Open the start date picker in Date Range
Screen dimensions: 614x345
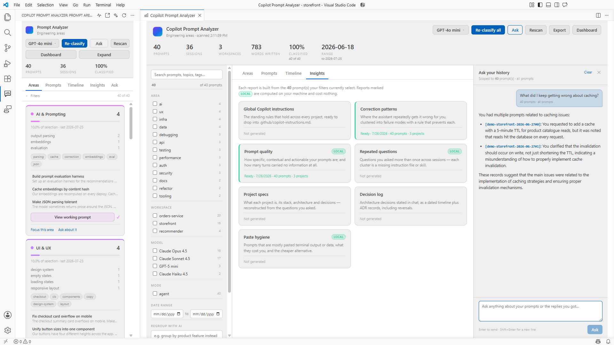(179, 314)
